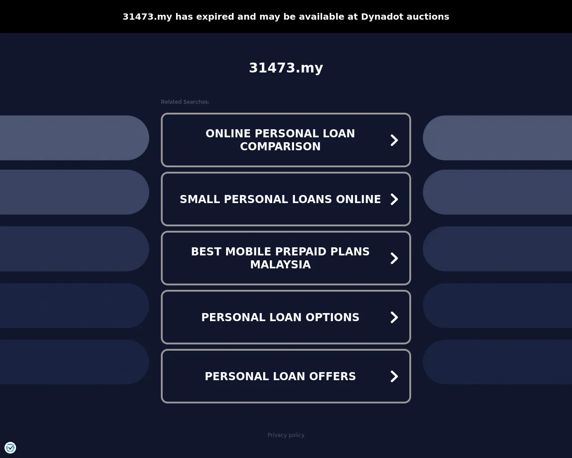Open the Privacy policy link

click(286, 435)
